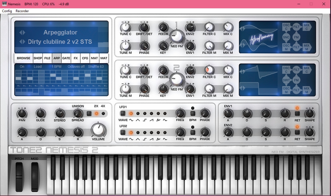Click the FM block in oscillator 1 display
This screenshot has width=331, height=196.
point(296,37)
